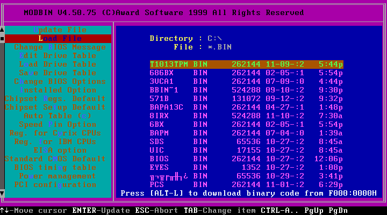The width and height of the screenshot is (387, 215).
Task: Click the ALT-L download binary code hint
Action: point(248,193)
